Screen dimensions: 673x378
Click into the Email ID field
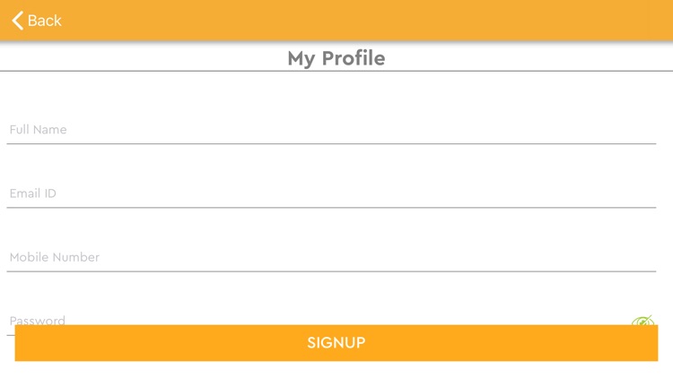click(x=331, y=193)
